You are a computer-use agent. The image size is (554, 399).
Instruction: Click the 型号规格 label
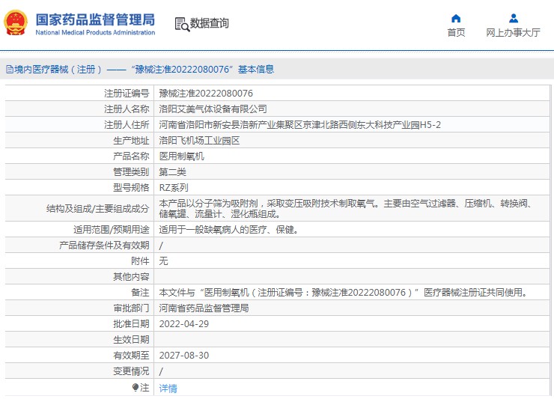(x=131, y=188)
